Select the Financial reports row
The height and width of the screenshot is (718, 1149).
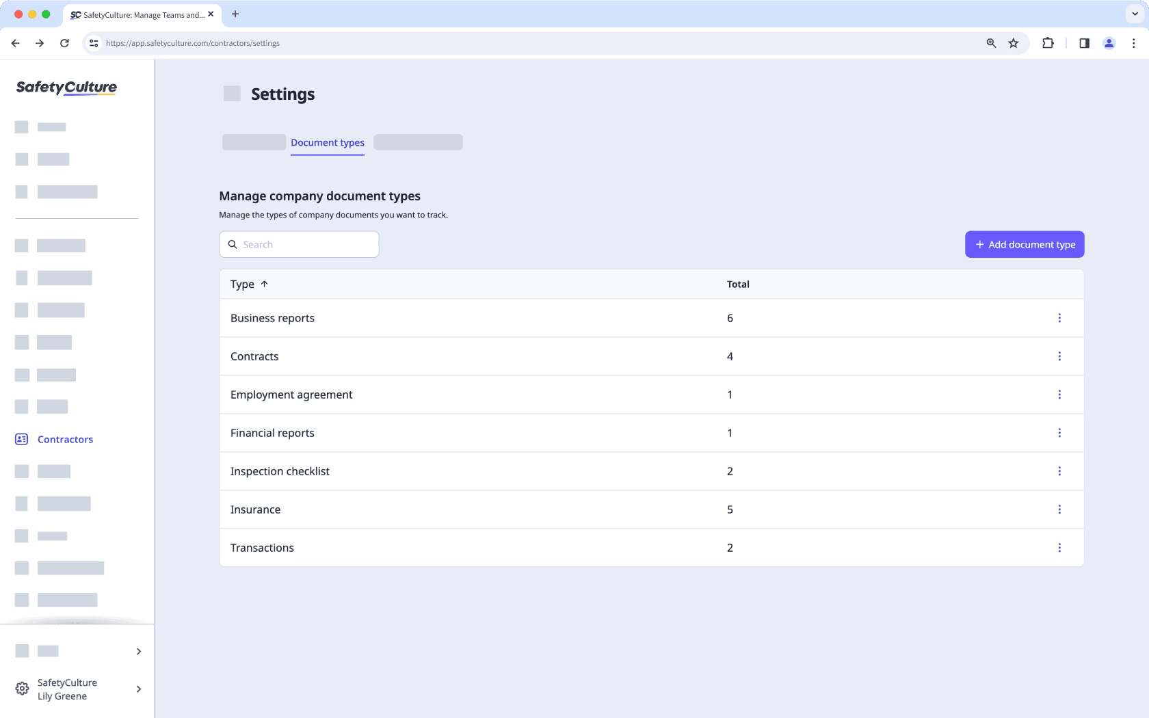pos(479,432)
